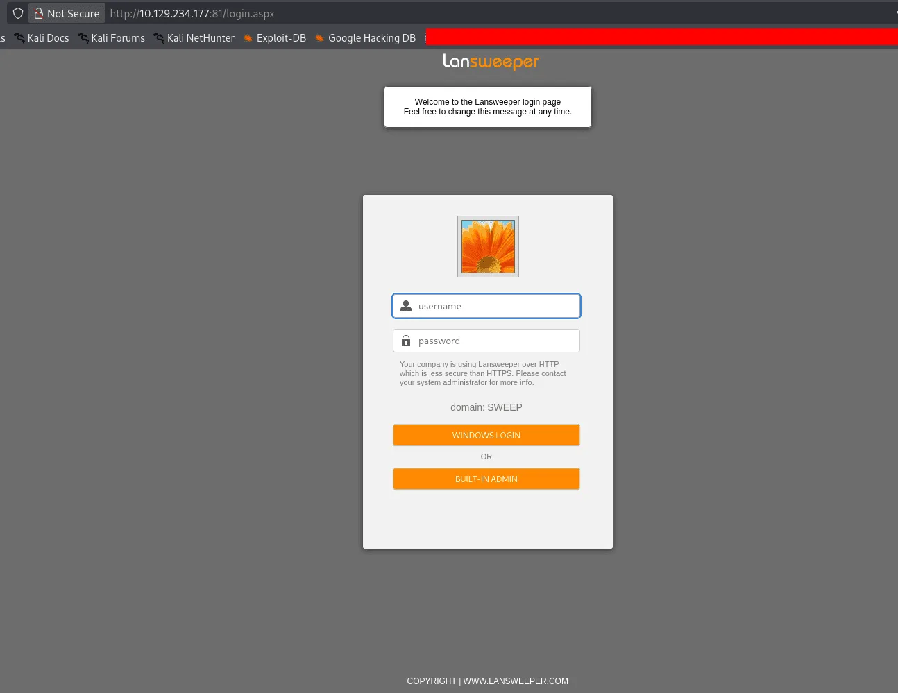Select the address bar URL text

pos(192,13)
